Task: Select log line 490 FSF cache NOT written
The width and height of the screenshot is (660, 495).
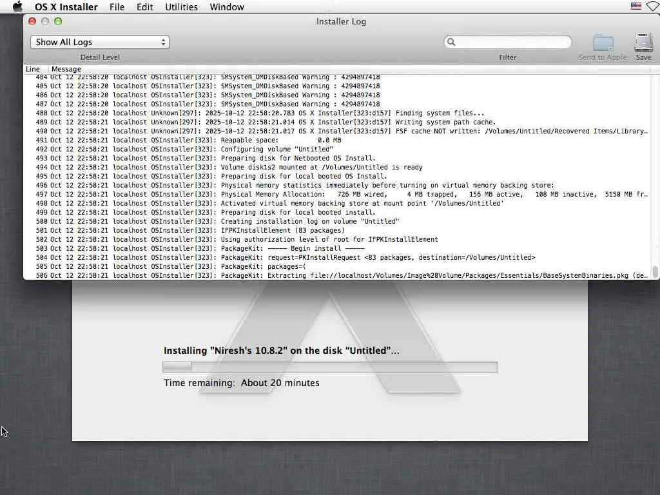Action: 336,131
